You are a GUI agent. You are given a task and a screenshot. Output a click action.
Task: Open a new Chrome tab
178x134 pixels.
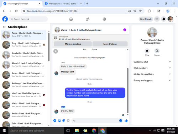point(87,4)
